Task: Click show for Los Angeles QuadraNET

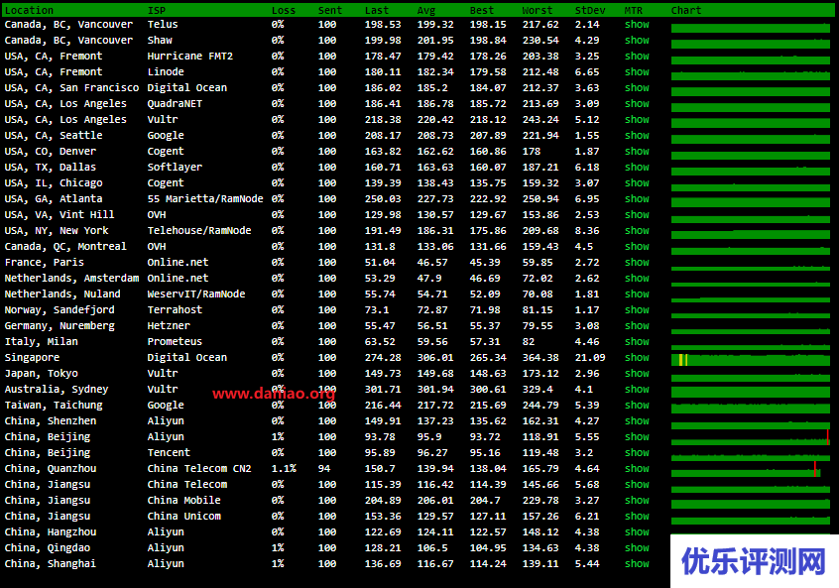Action: pos(637,104)
